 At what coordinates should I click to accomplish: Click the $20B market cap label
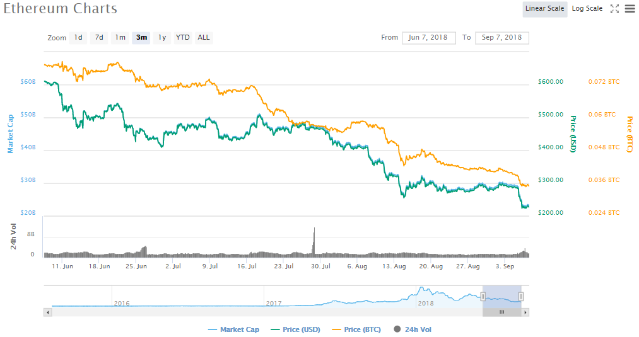click(28, 213)
